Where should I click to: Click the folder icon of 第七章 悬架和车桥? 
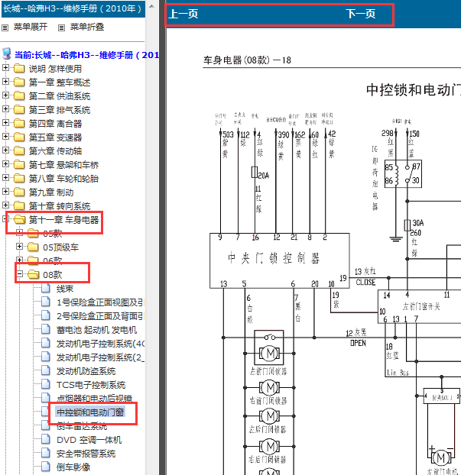pyautogui.click(x=19, y=164)
